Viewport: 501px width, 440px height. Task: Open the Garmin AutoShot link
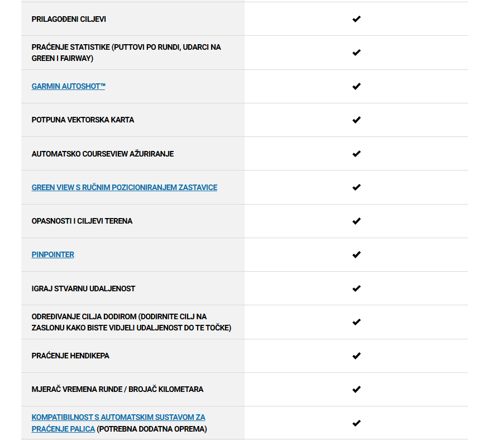[68, 86]
